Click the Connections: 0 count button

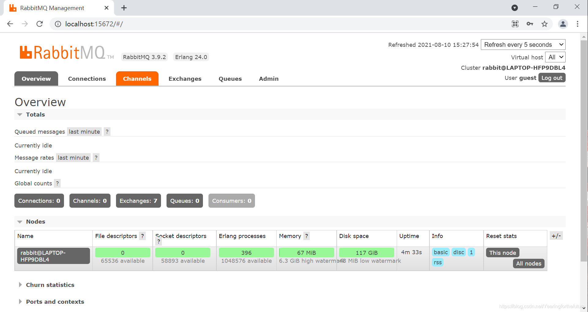(x=39, y=201)
